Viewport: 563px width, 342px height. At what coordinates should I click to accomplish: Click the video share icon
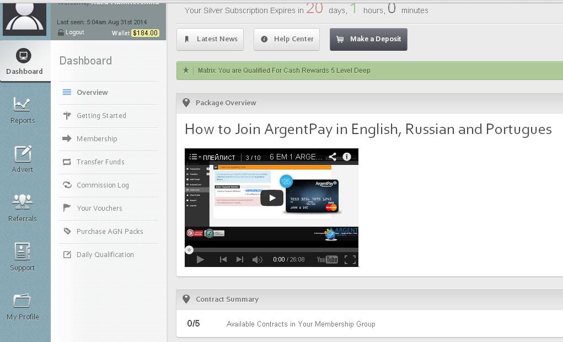[333, 157]
